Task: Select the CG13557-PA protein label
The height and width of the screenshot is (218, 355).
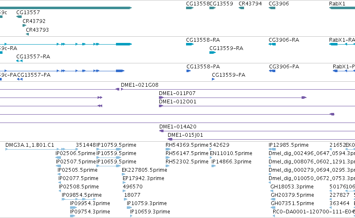Action: pos(34,75)
